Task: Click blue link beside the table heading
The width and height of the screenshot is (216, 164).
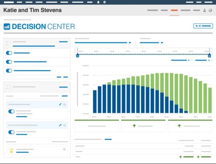Action: coord(108,139)
